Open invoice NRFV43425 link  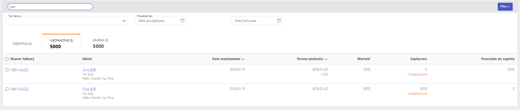click(x=20, y=89)
